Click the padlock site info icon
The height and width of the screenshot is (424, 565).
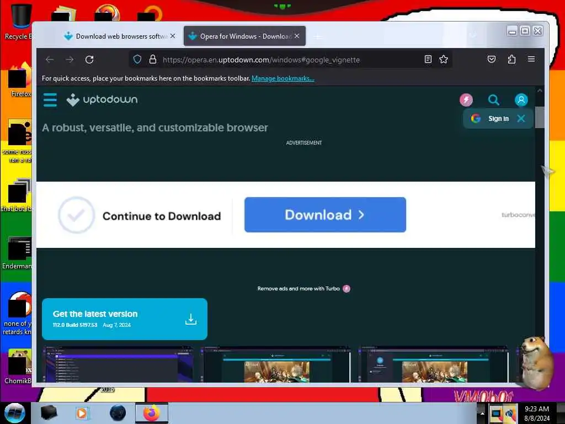153,59
